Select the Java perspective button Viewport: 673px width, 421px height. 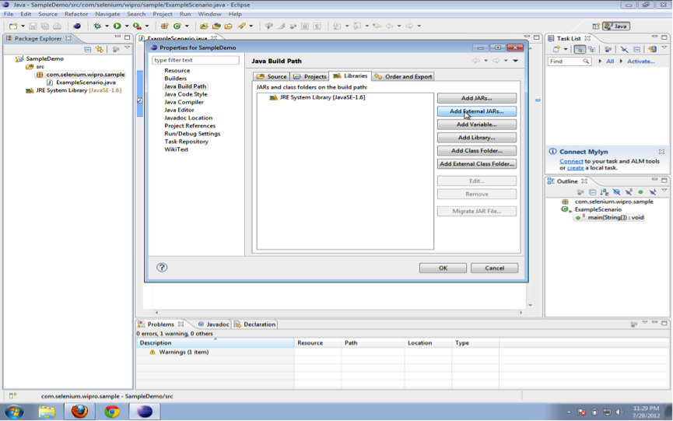616,26
